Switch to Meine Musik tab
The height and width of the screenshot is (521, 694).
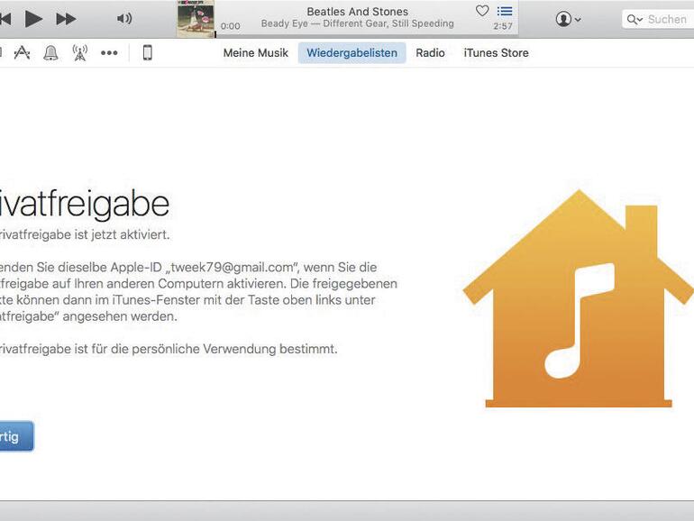tap(255, 52)
